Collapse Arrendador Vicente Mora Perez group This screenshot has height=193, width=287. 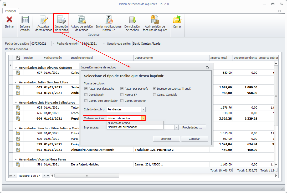tap(16, 159)
